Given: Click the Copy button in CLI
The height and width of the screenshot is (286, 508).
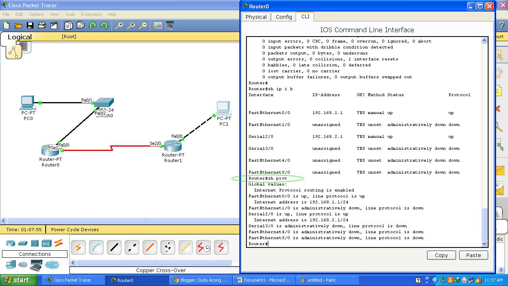Looking at the screenshot, I should coord(441,255).
